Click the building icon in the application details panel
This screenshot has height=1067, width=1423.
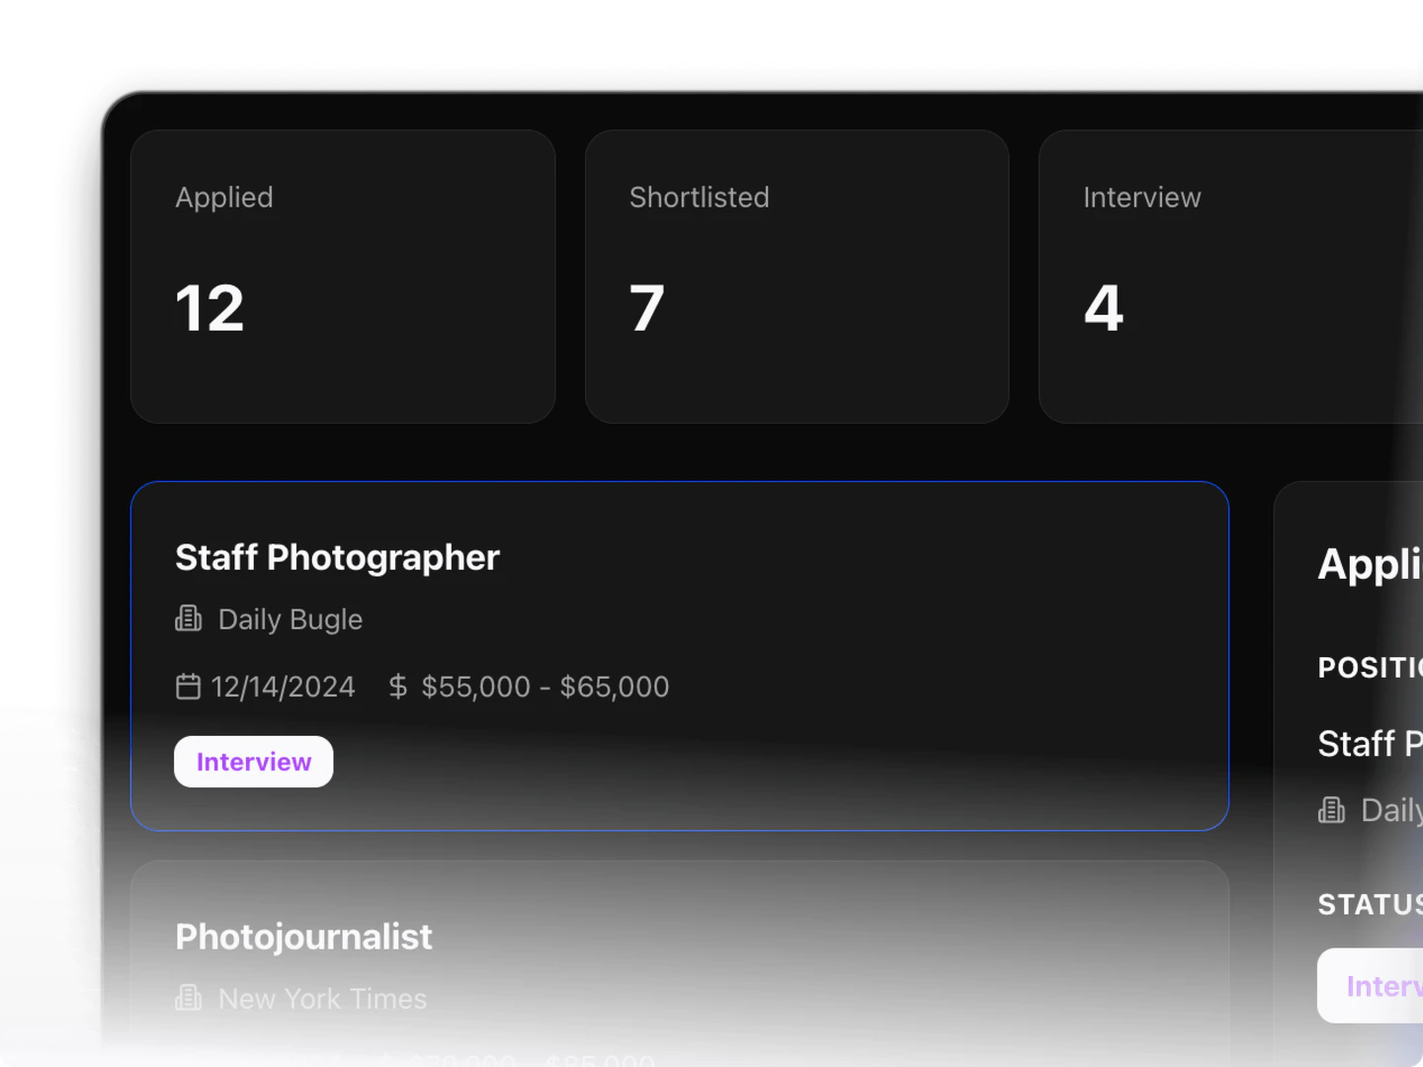tap(1331, 810)
